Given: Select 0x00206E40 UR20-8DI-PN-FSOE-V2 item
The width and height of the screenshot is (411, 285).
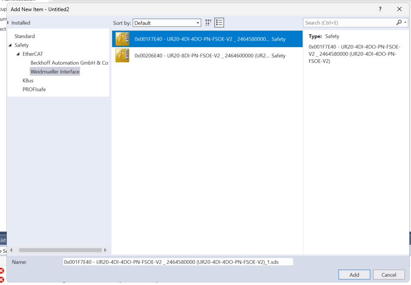Looking at the screenshot, I should click(x=207, y=56).
